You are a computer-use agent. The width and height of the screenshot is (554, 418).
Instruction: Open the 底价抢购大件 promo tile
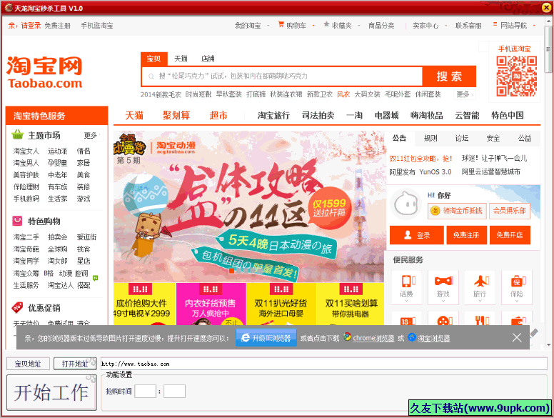(144, 304)
